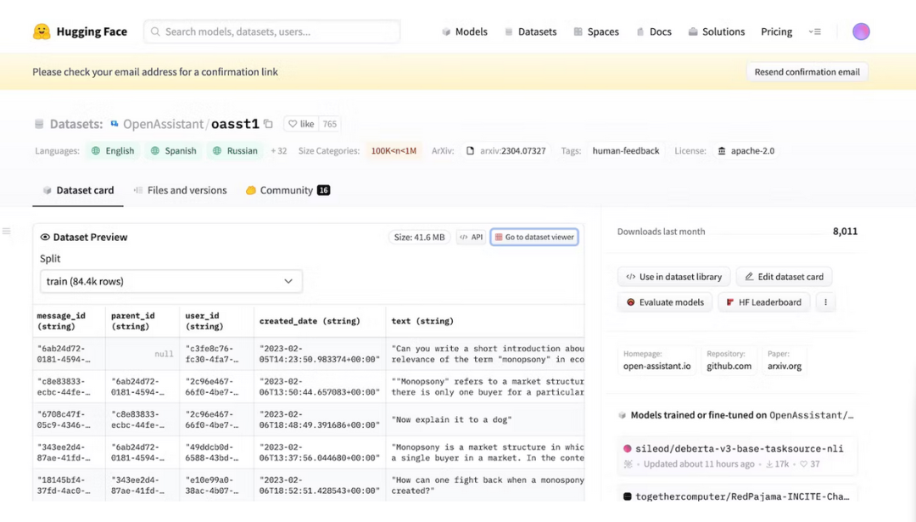Open the Solutions menu
This screenshot has height=522, width=916.
coord(716,31)
